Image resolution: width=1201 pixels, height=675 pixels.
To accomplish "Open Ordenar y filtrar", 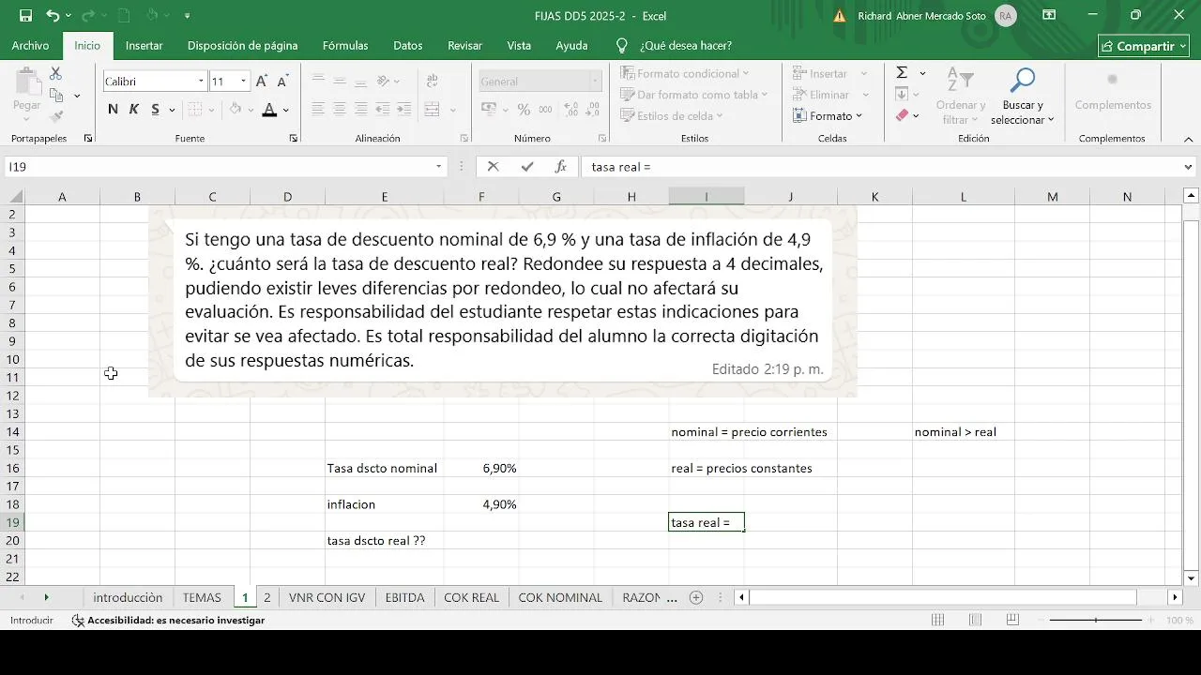I will 960,95.
